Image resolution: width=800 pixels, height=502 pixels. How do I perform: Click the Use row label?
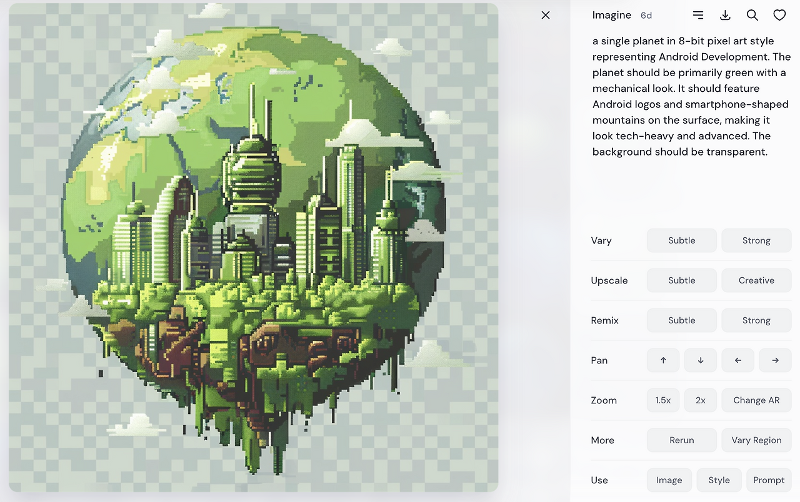[x=599, y=480]
